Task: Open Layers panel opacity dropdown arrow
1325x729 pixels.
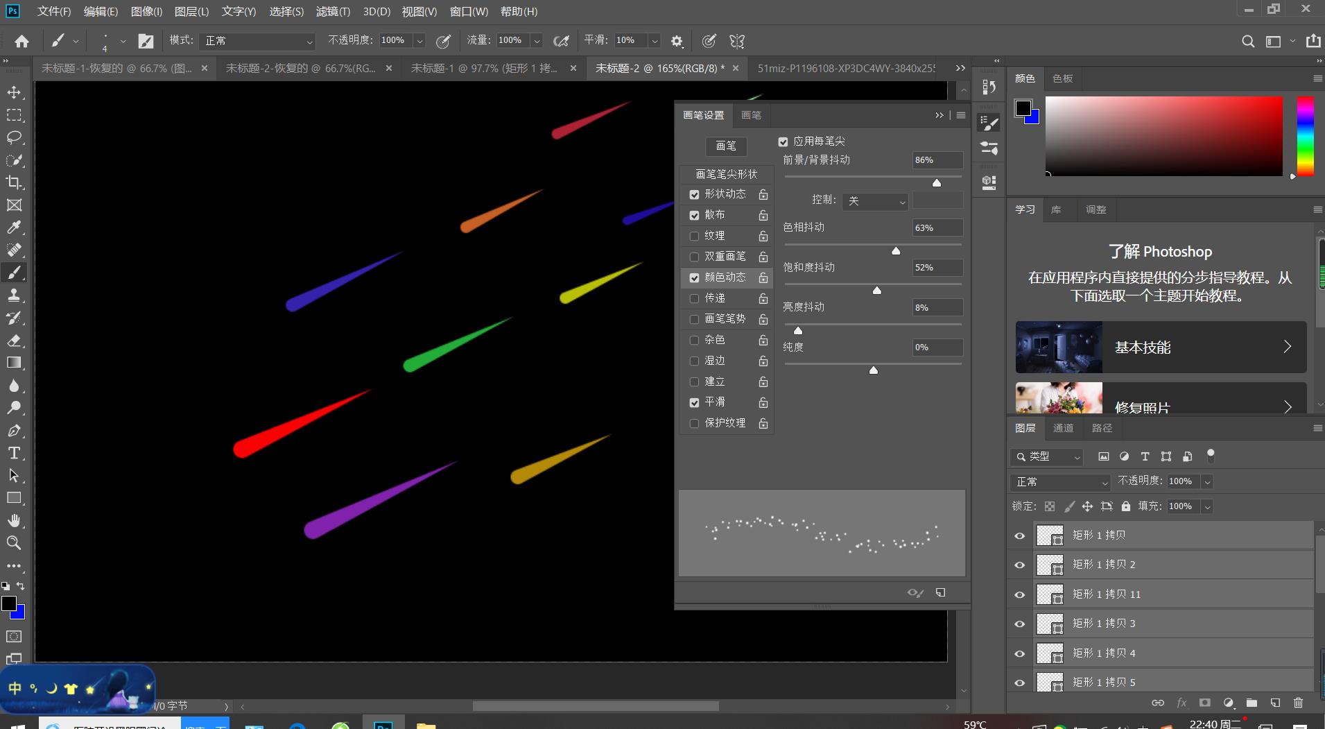Action: click(1207, 481)
